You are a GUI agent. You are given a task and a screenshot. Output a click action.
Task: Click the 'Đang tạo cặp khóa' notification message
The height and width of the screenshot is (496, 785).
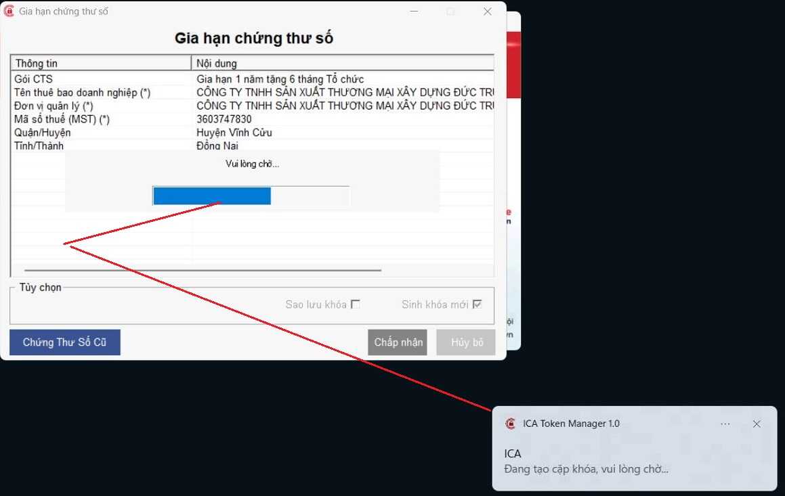tap(586, 469)
